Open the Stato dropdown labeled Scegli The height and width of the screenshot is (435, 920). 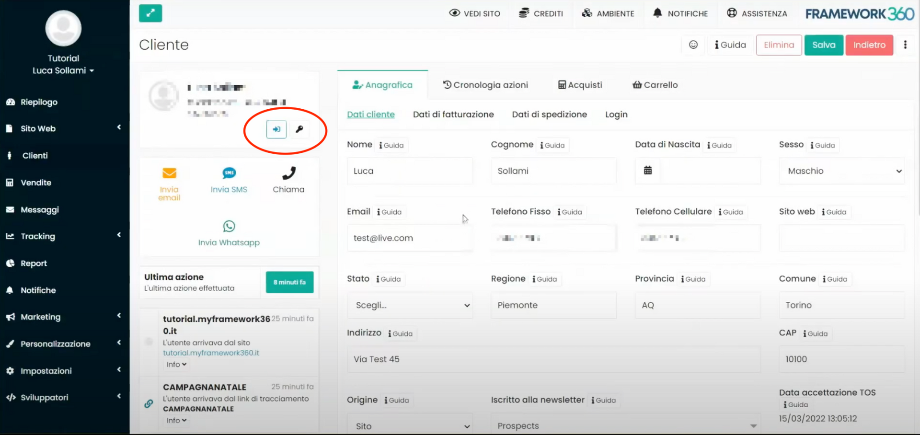410,305
